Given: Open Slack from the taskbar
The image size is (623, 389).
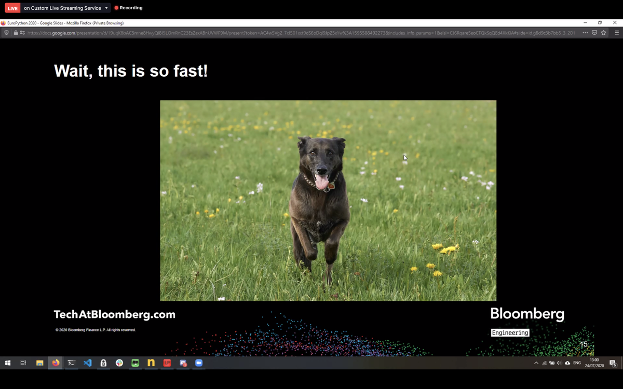Looking at the screenshot, I should (x=119, y=363).
